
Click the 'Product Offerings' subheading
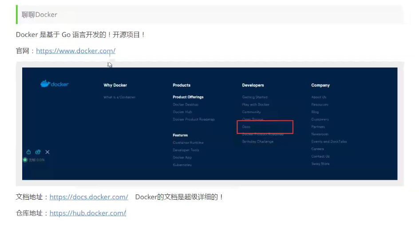click(x=188, y=97)
